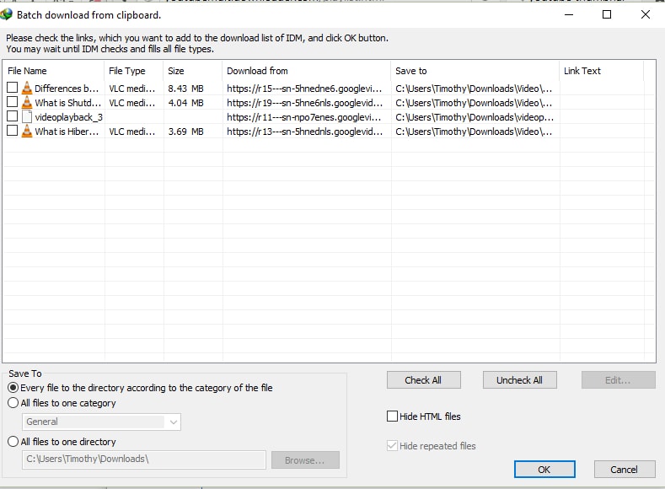Click the save path ending in videop...
665x489 pixels.
(x=475, y=117)
